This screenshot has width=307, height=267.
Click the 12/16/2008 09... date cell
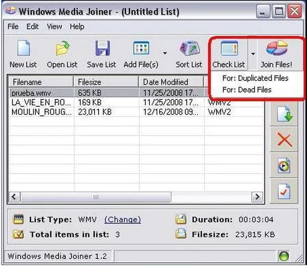pyautogui.click(x=170, y=112)
